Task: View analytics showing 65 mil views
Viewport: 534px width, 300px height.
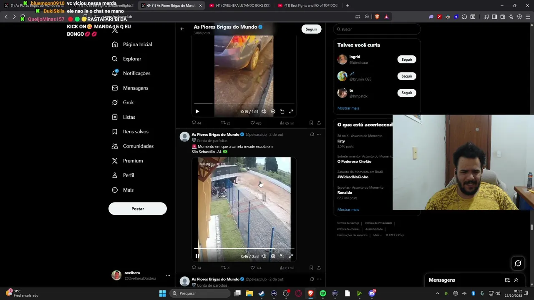Action: pyautogui.click(x=287, y=123)
